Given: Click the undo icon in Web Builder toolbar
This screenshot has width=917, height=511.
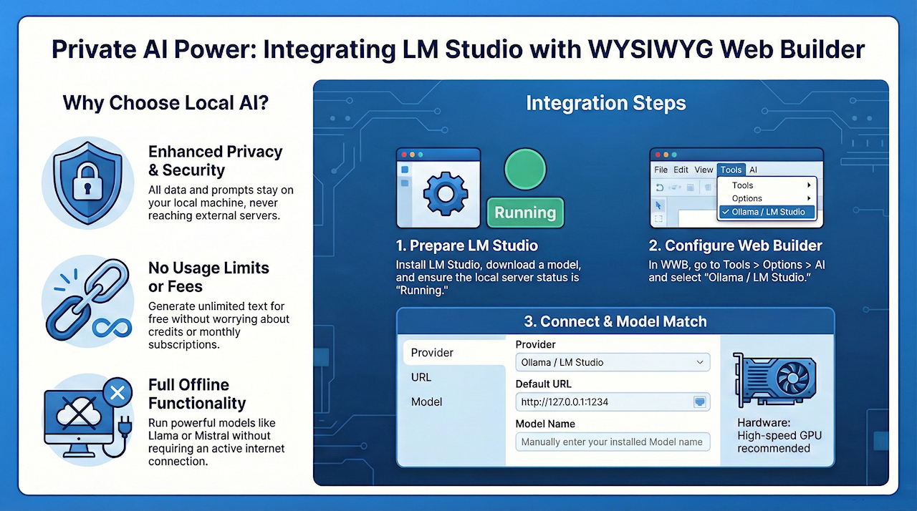Looking at the screenshot, I should 659,188.
